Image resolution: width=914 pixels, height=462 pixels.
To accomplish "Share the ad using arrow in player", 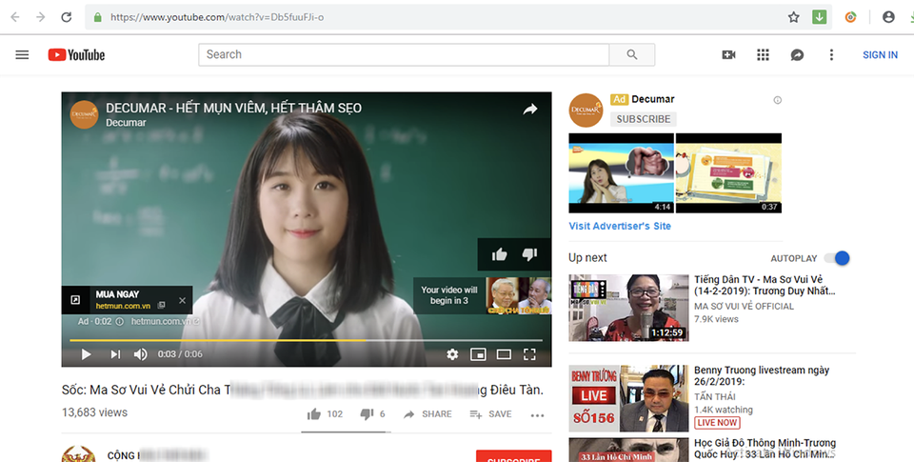I will pyautogui.click(x=530, y=110).
